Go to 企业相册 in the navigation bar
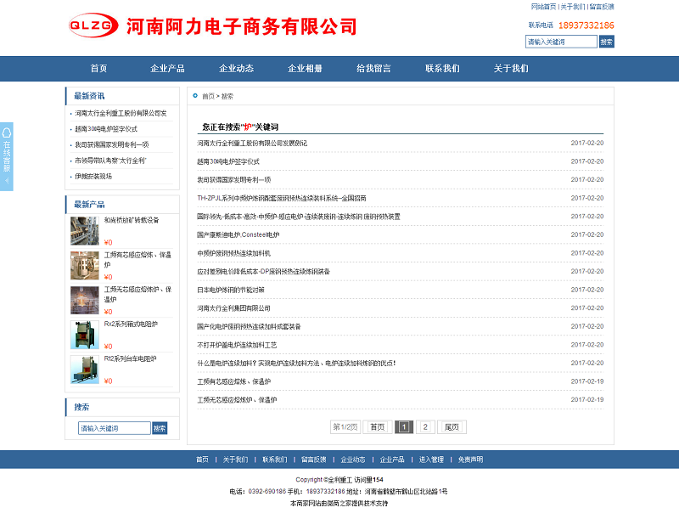Image resolution: width=679 pixels, height=519 pixels. (x=305, y=69)
